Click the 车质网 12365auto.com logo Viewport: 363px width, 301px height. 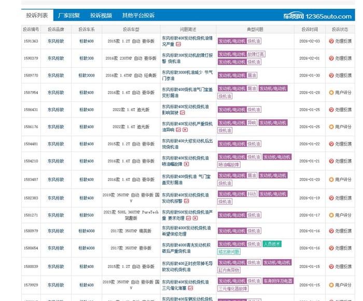(318, 15)
